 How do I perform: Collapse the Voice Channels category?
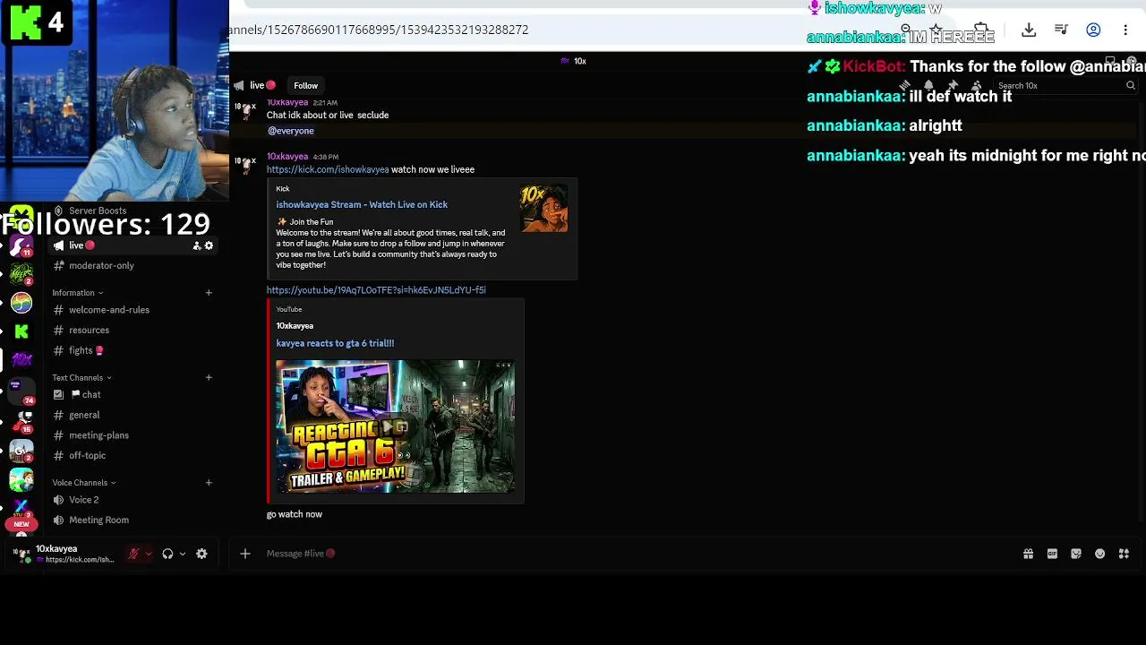coord(84,483)
